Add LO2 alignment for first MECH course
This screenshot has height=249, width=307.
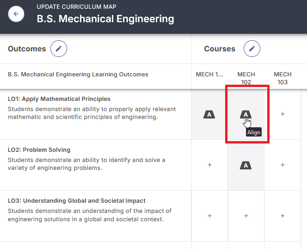(x=209, y=165)
